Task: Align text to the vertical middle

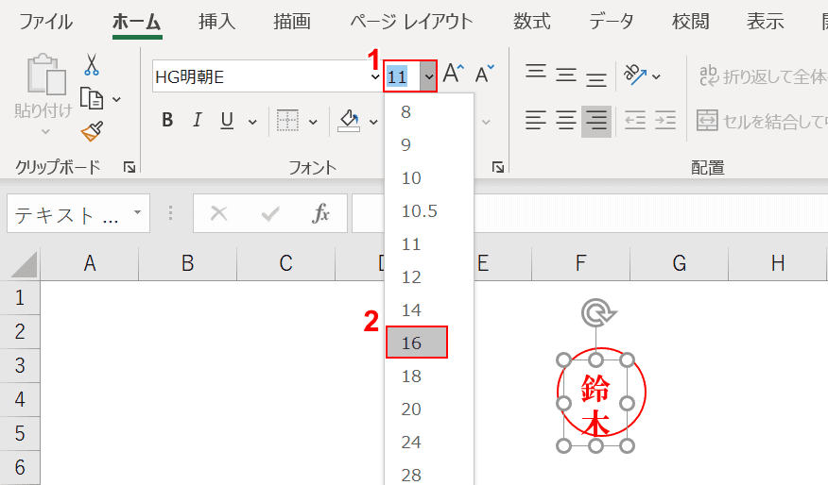Action: pyautogui.click(x=566, y=75)
